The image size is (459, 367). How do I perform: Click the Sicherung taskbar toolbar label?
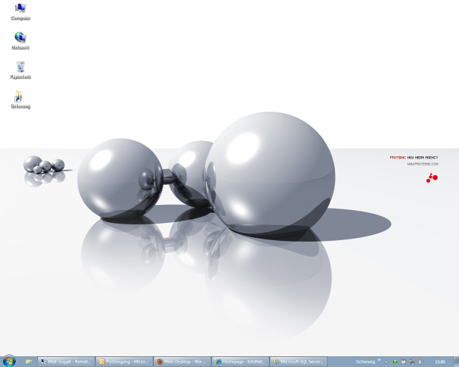[366, 362]
